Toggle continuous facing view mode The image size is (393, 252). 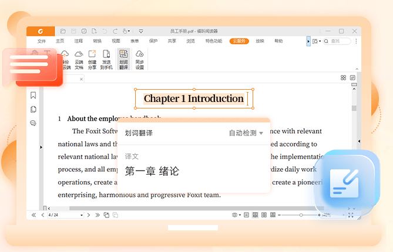[x=273, y=214]
